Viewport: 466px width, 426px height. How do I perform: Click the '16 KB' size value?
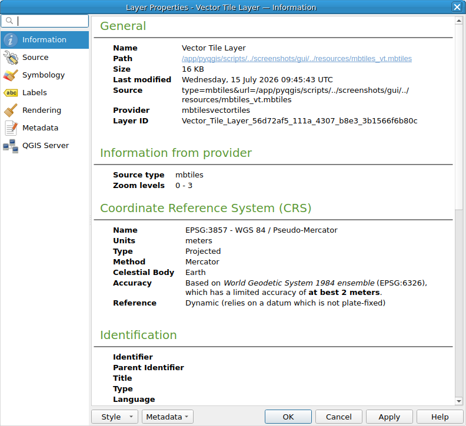click(192, 69)
